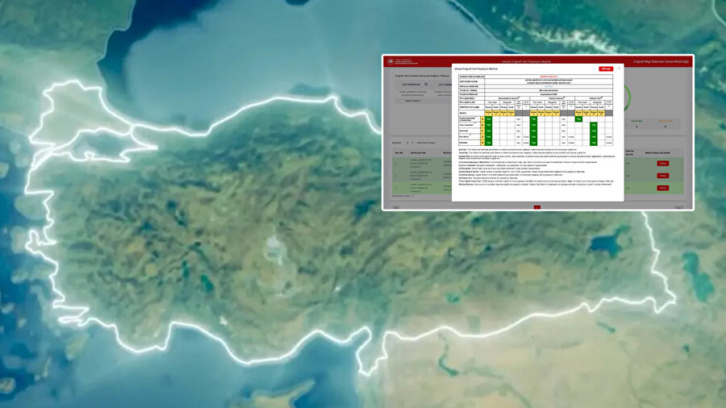Go to the next page of results
Screen dimensions: 726x408
(679, 207)
